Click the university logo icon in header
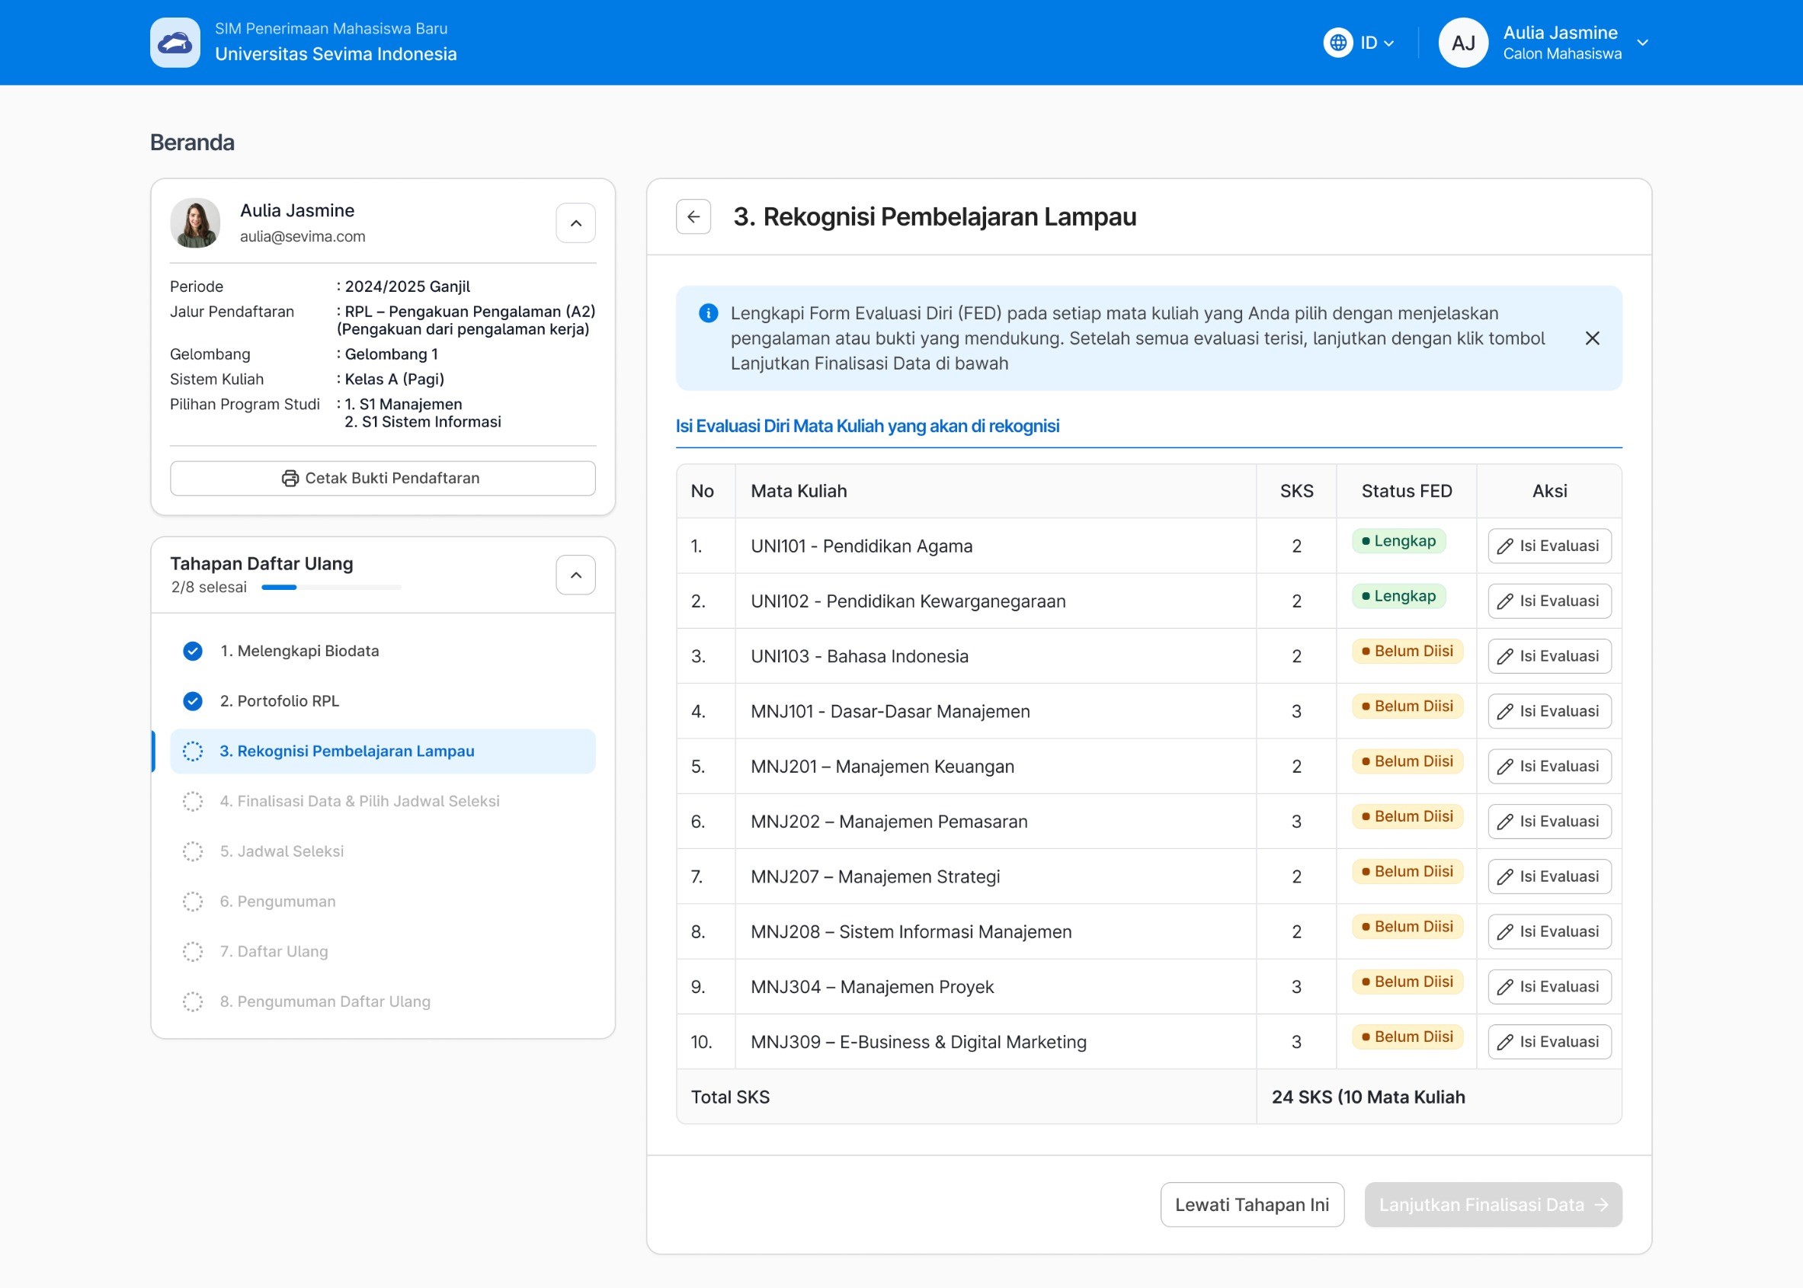This screenshot has height=1288, width=1803. point(175,43)
